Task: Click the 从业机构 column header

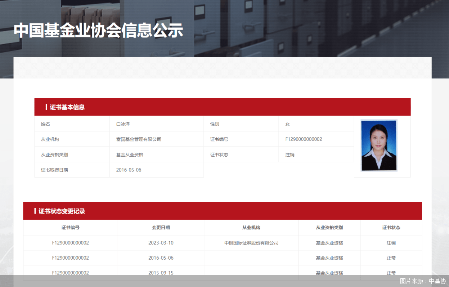Action: (x=251, y=228)
